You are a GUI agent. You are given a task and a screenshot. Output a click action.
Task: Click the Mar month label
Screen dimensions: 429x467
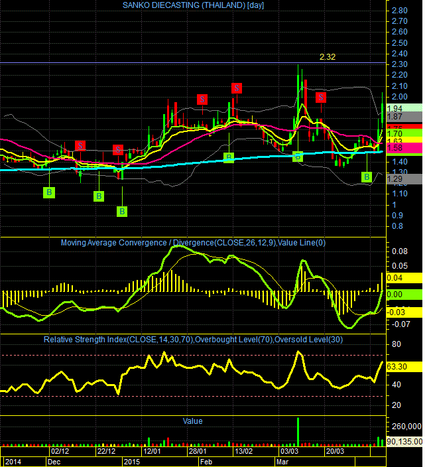point(282,462)
